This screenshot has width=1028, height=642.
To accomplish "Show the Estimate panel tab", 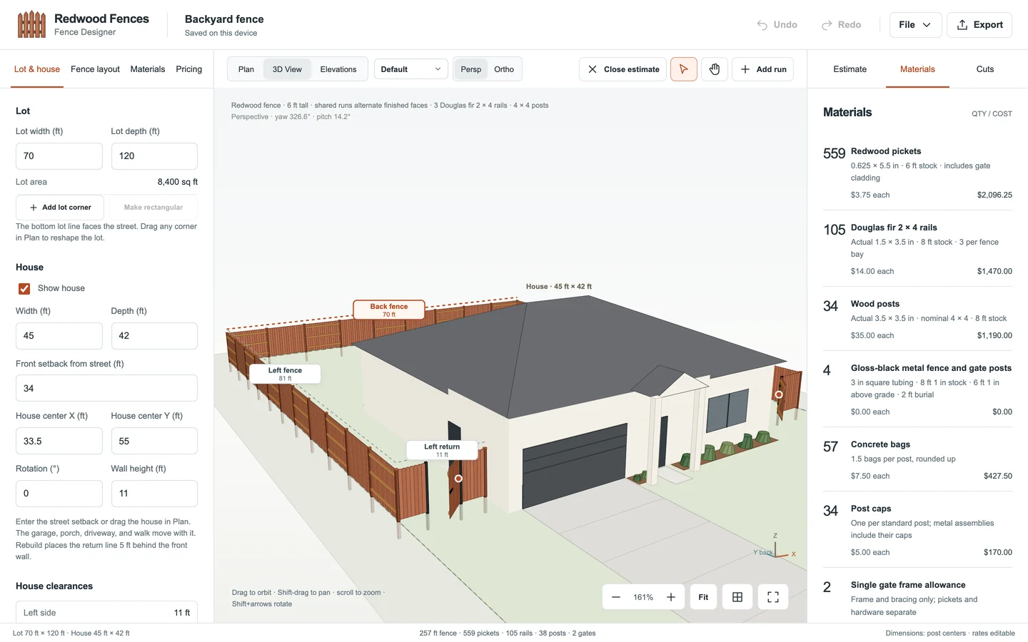I will coord(850,69).
